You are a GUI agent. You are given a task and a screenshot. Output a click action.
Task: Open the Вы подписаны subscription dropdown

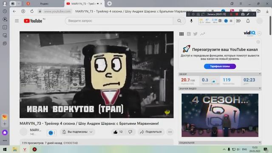(77, 132)
